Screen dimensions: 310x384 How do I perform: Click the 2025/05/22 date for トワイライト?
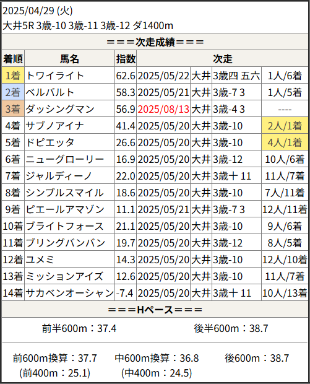click(163, 76)
